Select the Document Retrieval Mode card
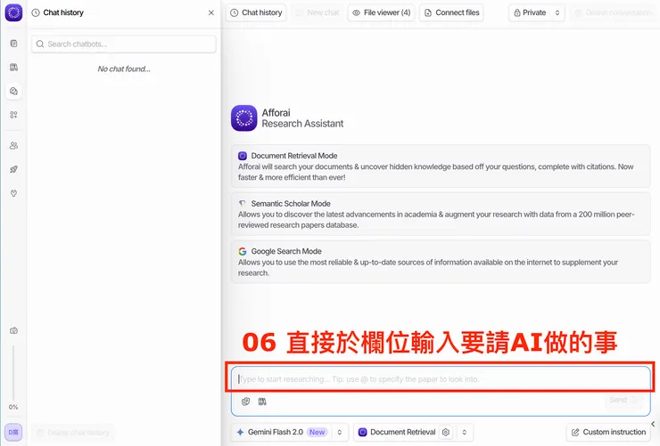 [x=441, y=166]
